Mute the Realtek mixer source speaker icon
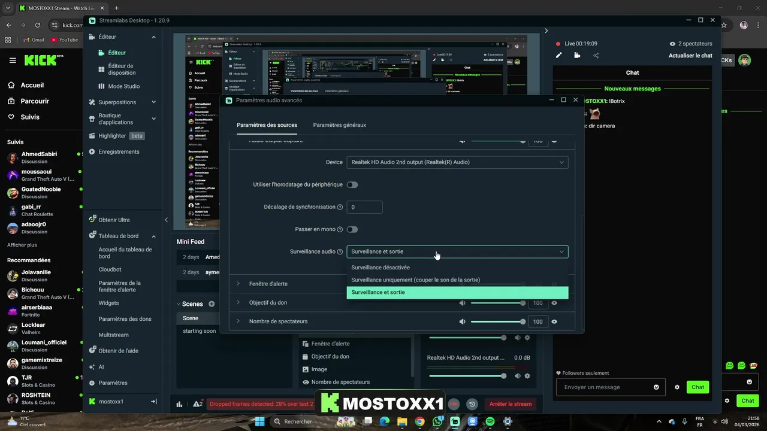The image size is (767, 431). pos(518,376)
